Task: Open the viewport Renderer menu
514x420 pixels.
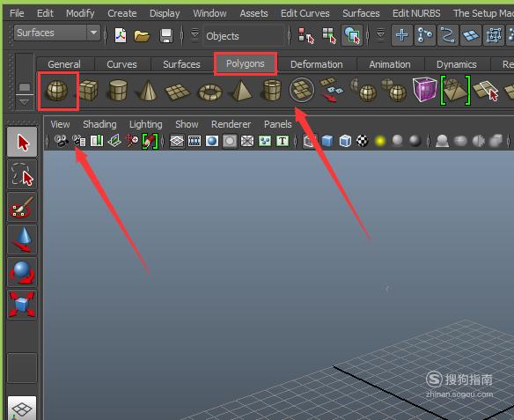Action: coord(231,124)
